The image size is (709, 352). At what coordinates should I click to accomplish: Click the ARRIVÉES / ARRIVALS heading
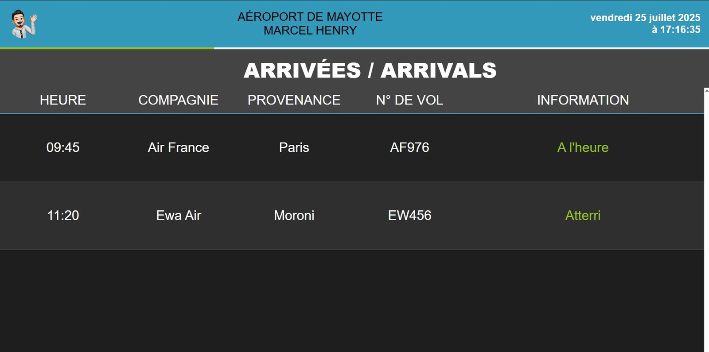(x=370, y=71)
